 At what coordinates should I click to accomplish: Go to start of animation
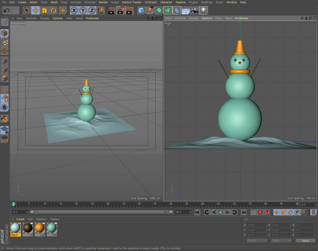point(197,213)
